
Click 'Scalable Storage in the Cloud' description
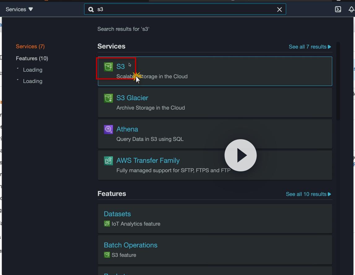point(152,76)
